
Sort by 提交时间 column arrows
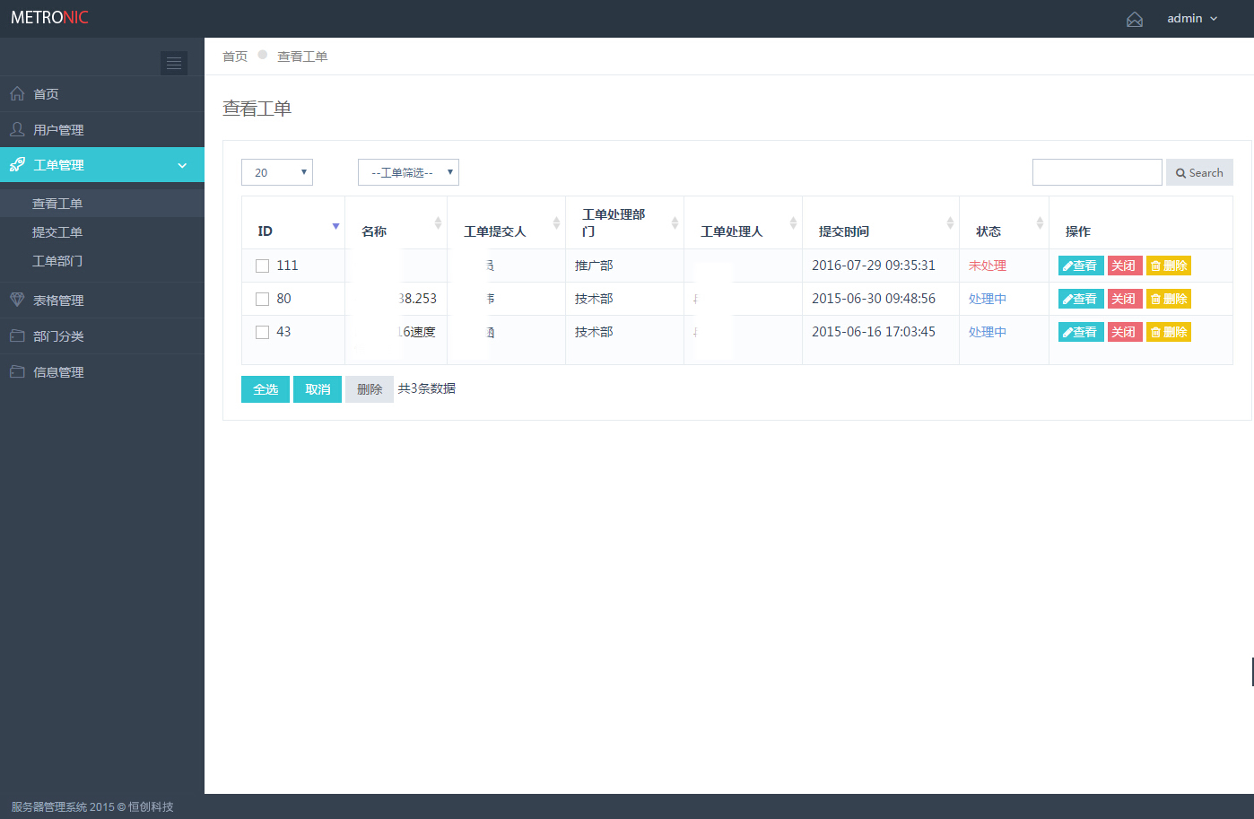950,222
